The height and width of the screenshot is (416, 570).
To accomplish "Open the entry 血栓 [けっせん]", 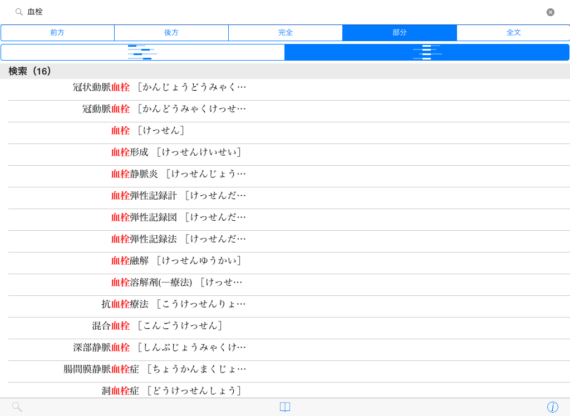I will click(148, 131).
